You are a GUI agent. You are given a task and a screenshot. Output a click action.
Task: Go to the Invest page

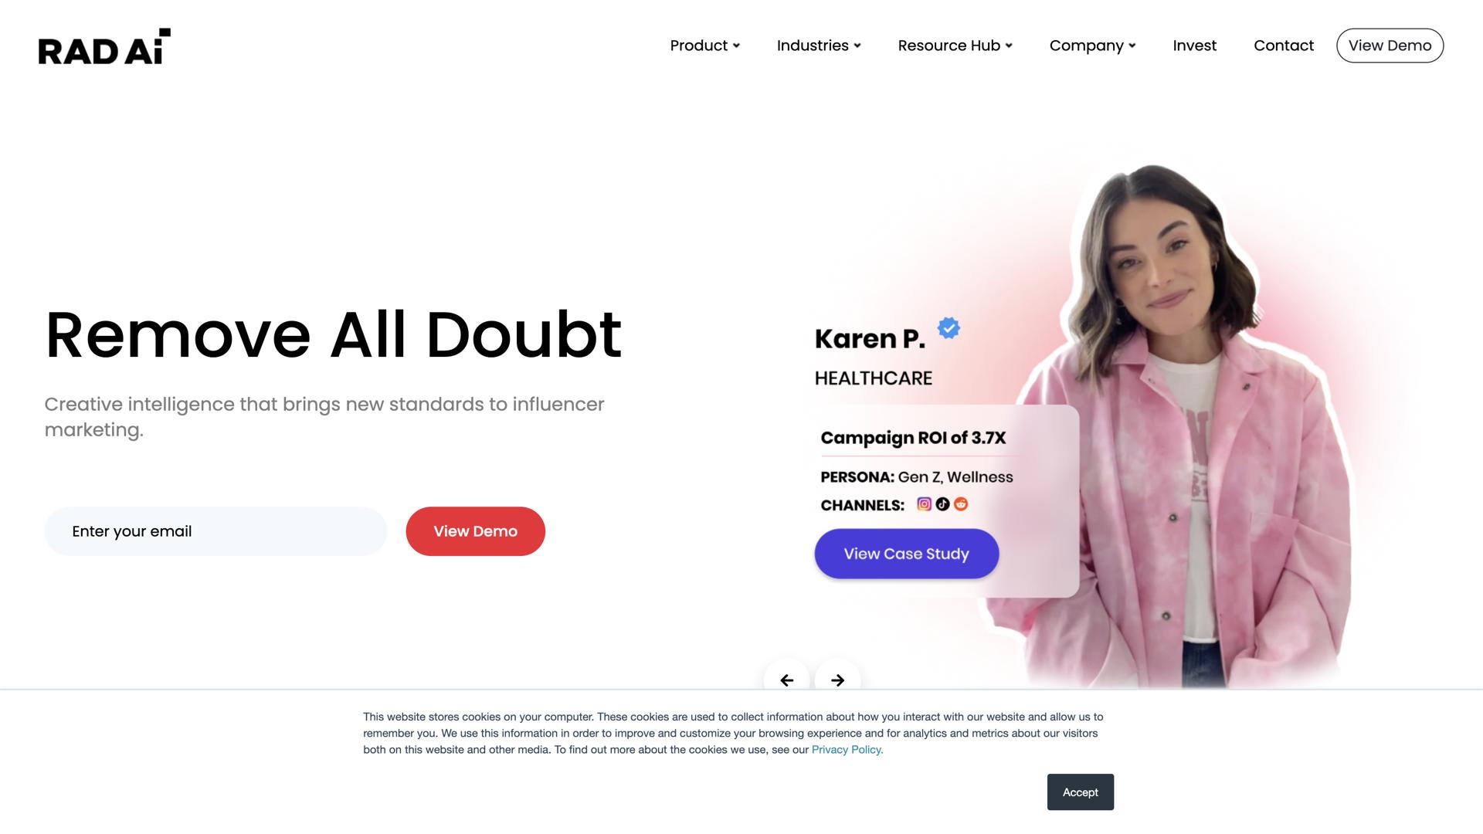tap(1194, 46)
